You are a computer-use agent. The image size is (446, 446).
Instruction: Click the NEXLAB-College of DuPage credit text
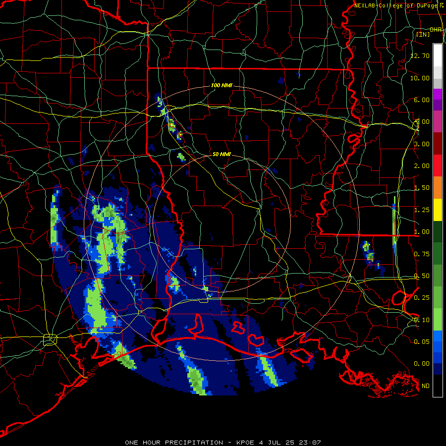(395, 5)
